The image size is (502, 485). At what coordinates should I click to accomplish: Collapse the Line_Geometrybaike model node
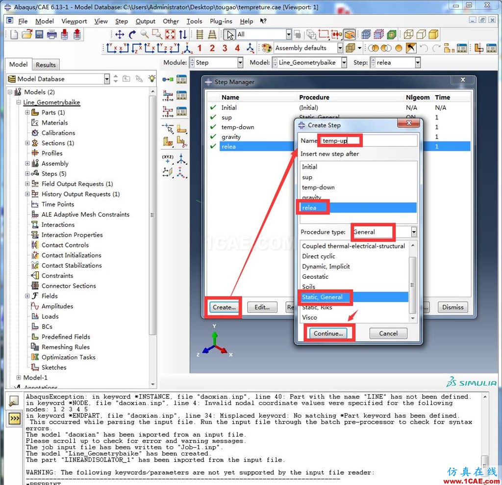[19, 102]
